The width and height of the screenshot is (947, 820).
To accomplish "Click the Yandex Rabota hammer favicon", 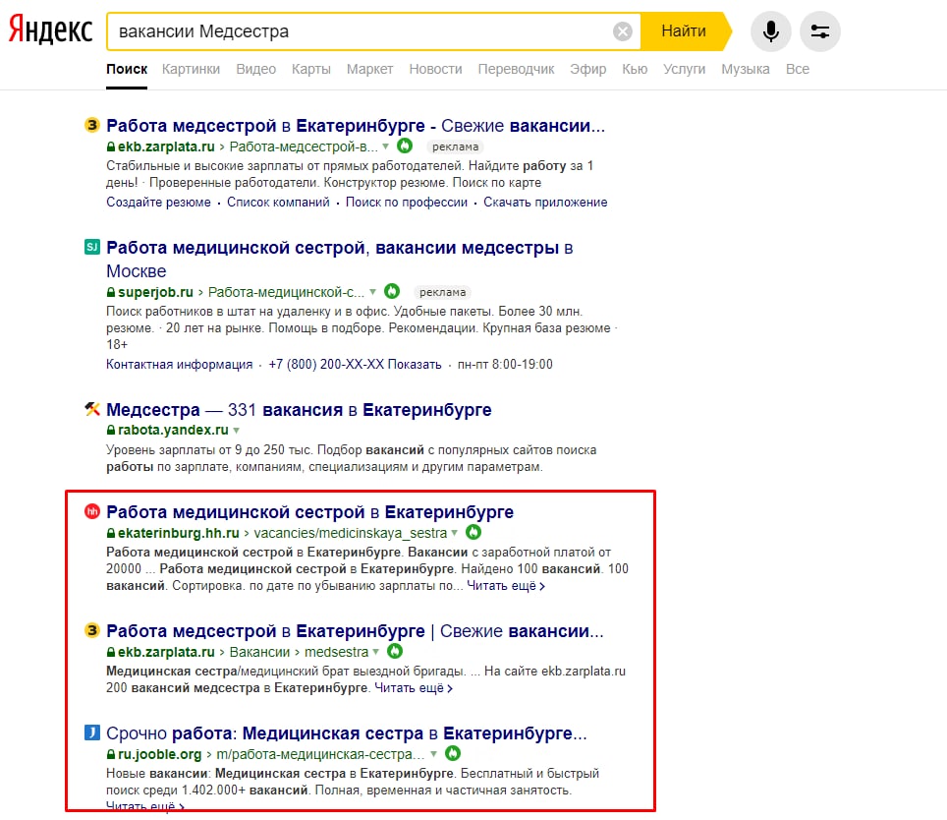I will 91,409.
